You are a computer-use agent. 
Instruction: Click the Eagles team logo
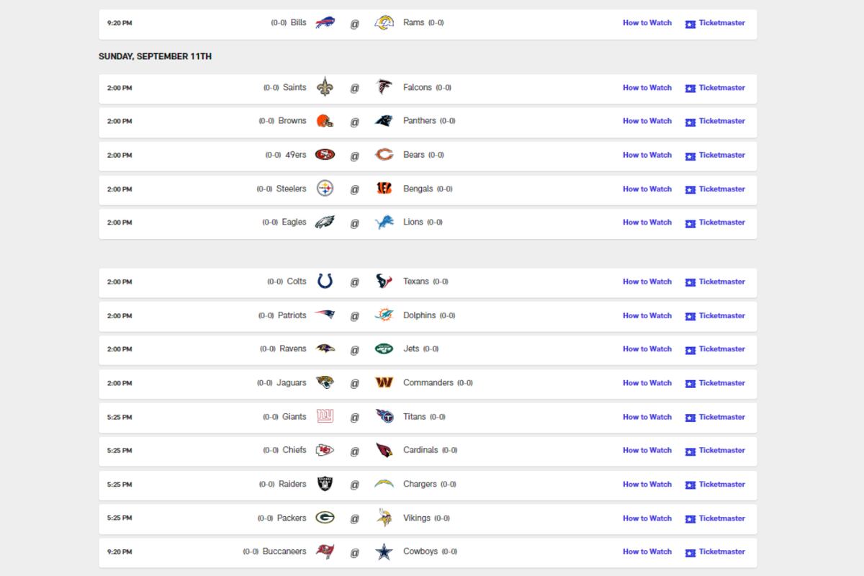pyautogui.click(x=325, y=222)
